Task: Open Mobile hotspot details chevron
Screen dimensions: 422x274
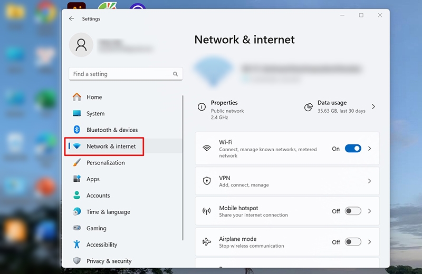Action: [370, 211]
